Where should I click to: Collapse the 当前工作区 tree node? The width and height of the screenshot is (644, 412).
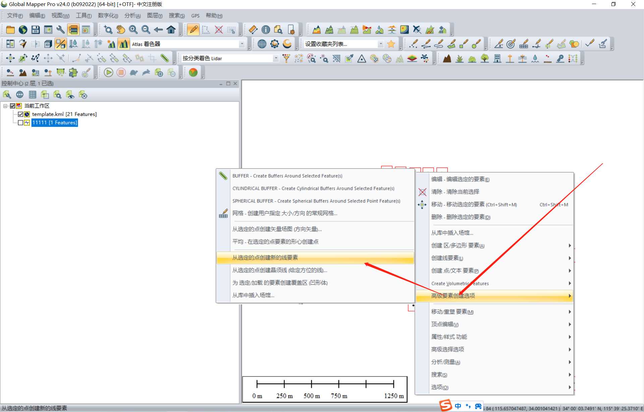(5, 106)
